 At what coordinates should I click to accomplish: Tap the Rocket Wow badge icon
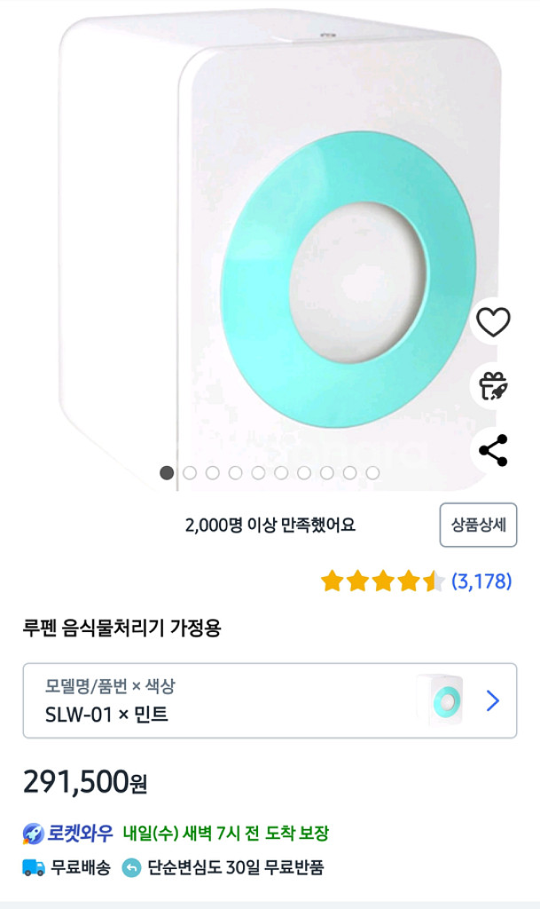(x=34, y=834)
